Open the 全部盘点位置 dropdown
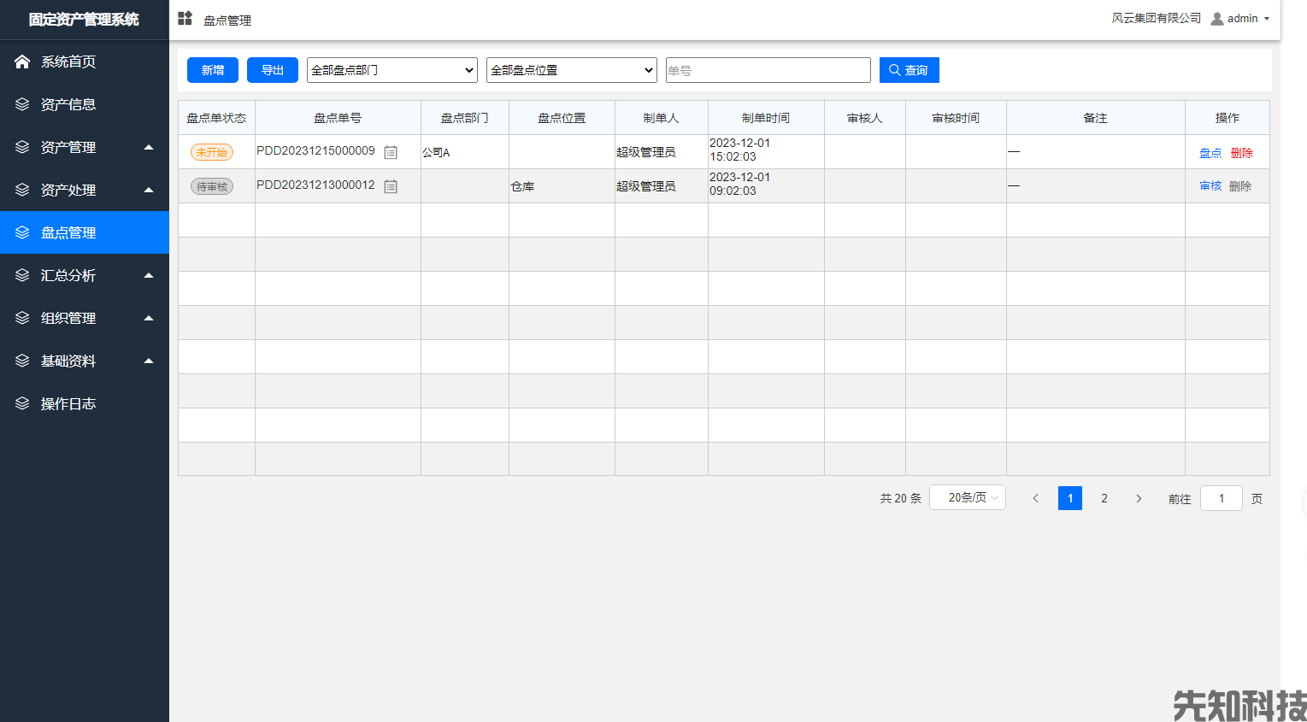Image resolution: width=1307 pixels, height=722 pixels. tap(572, 70)
